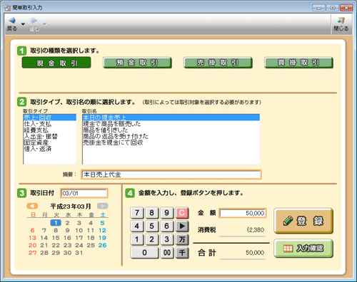Go to previous month with orange arrow

coord(32,206)
